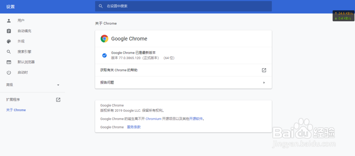This screenshot has height=156, width=355.
Task: Open the Chromium link
Action: (153, 119)
